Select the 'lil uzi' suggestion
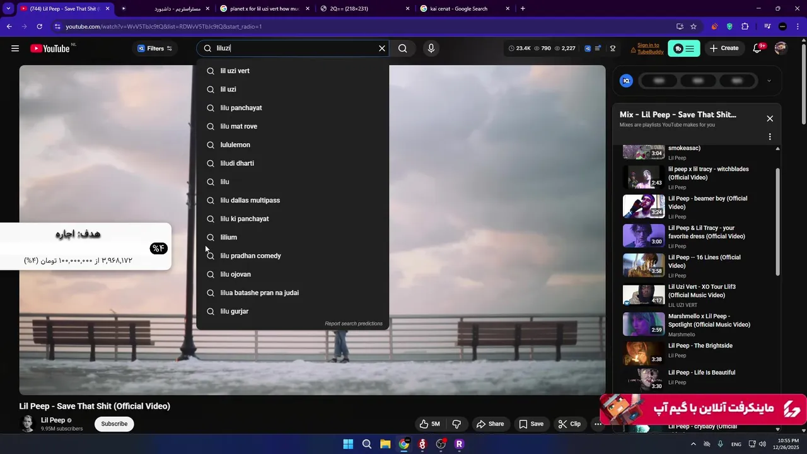Screen dimensions: 807x454 (293, 90)
